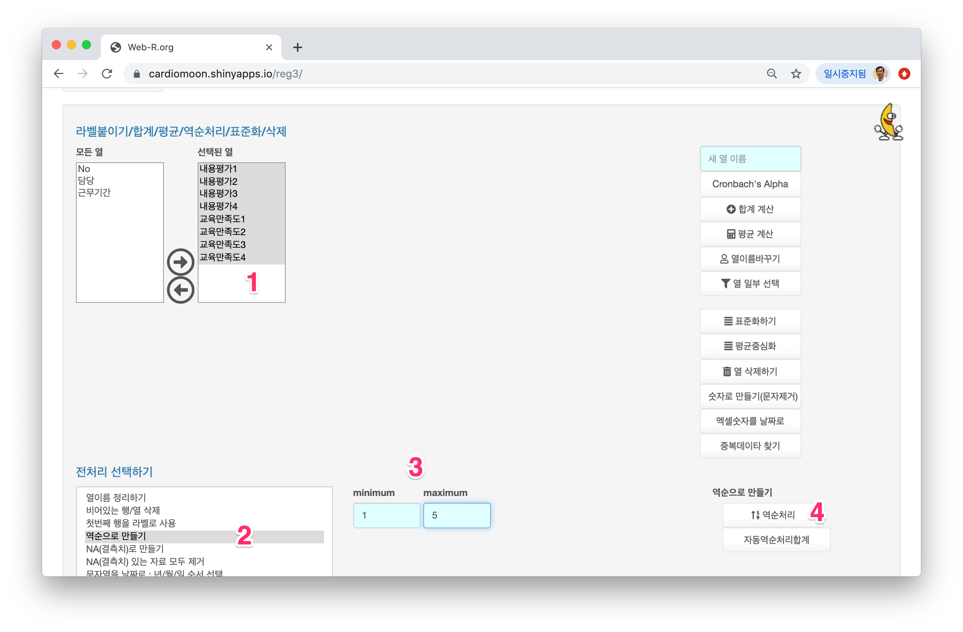Viewport: 963px width, 632px height.
Task: Click the 새 열 이름 input field
Action: coord(750,159)
